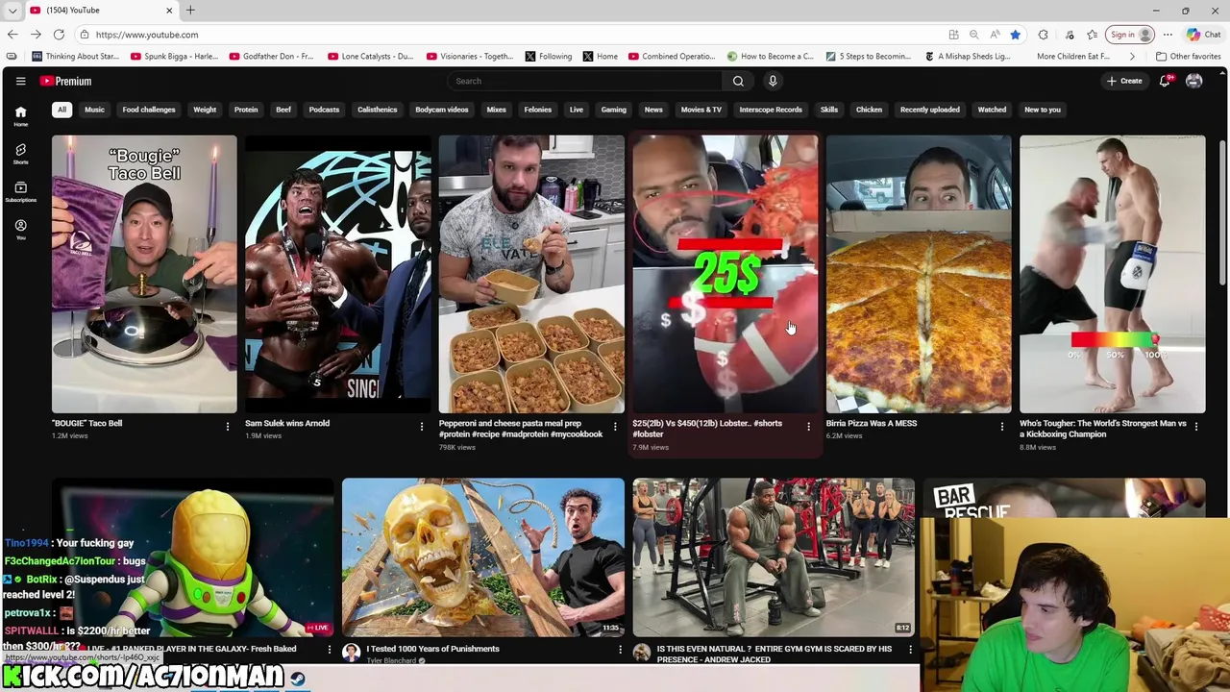This screenshot has width=1230, height=692.
Task: Open the You section in sidebar
Action: coord(20,229)
